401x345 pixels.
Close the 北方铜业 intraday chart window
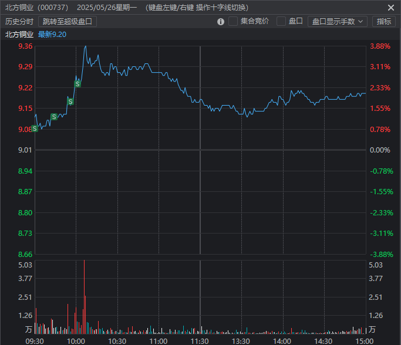click(391, 8)
